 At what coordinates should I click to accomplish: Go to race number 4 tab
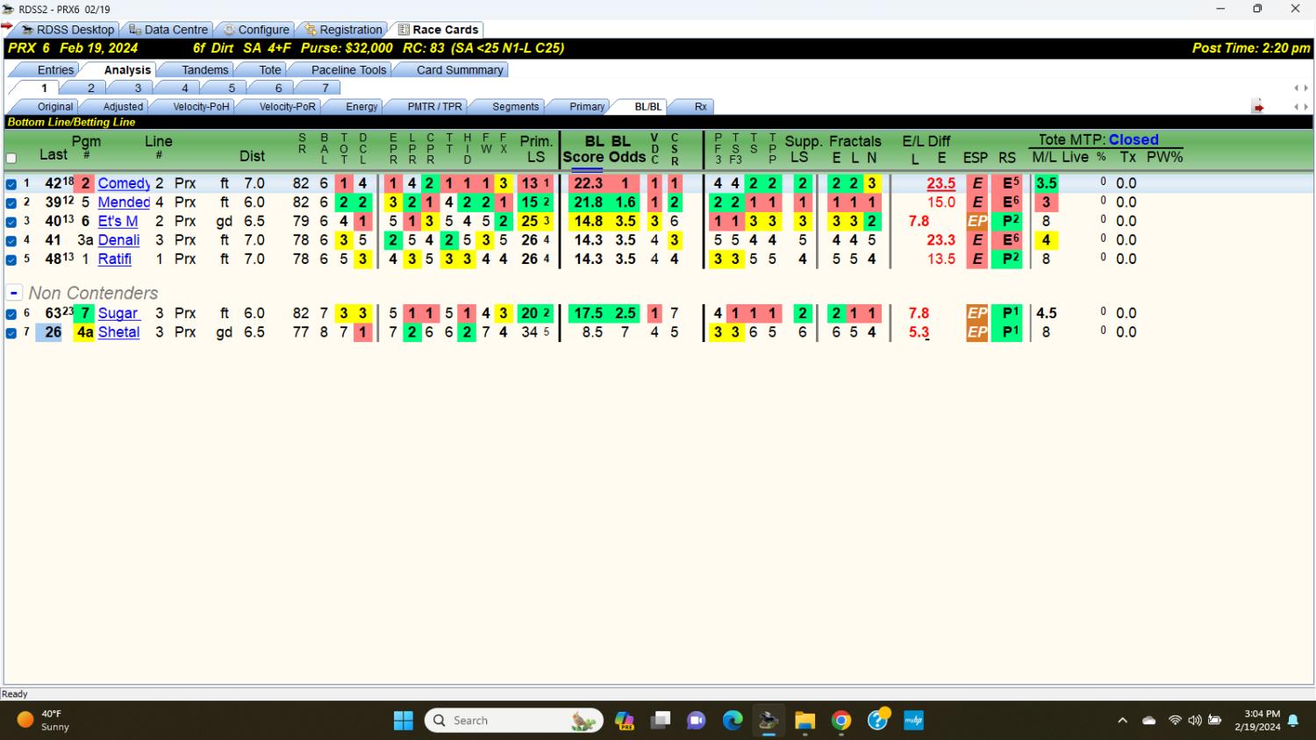[184, 88]
